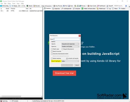
Task: Open the Rules menu
Action: [9, 4]
